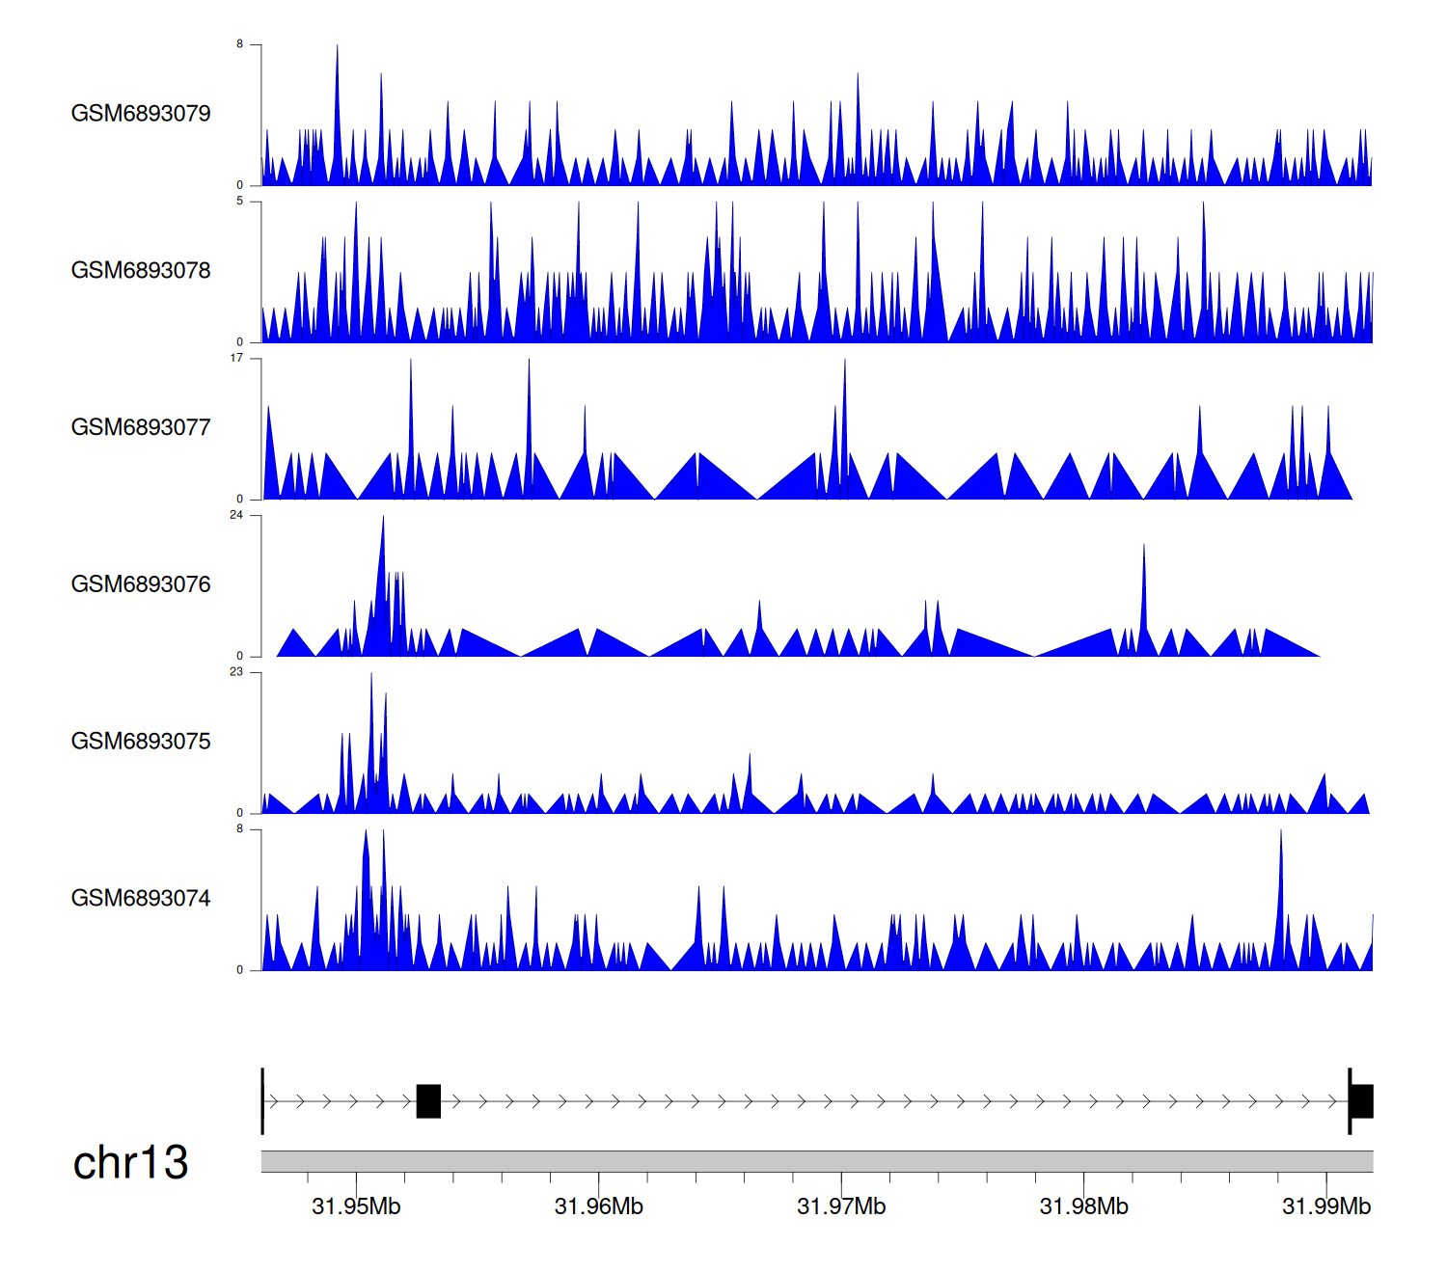Screen dimensions: 1447x1273
Task: Click the GSM6893075 sample name
Action: coord(141,742)
